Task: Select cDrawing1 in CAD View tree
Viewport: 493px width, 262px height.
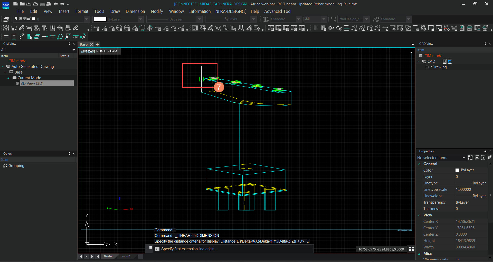Action: coord(440,67)
